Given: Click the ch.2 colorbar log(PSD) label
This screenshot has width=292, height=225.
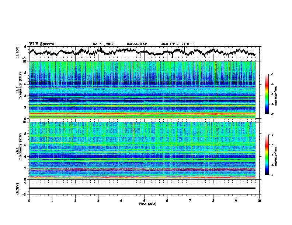Looking at the screenshot, I should 276,156.
